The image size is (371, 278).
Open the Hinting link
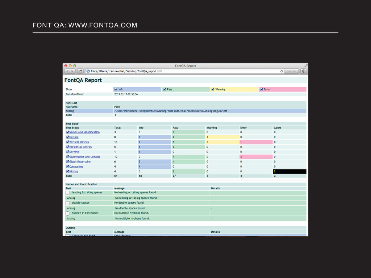(x=74, y=171)
